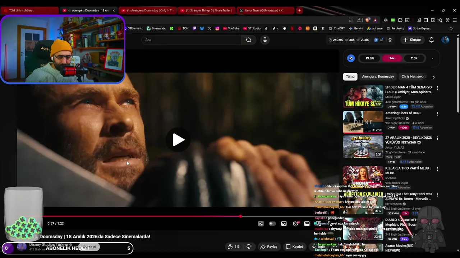Open the Stripe Express bookmark
The image size is (460, 258).
(419, 28)
